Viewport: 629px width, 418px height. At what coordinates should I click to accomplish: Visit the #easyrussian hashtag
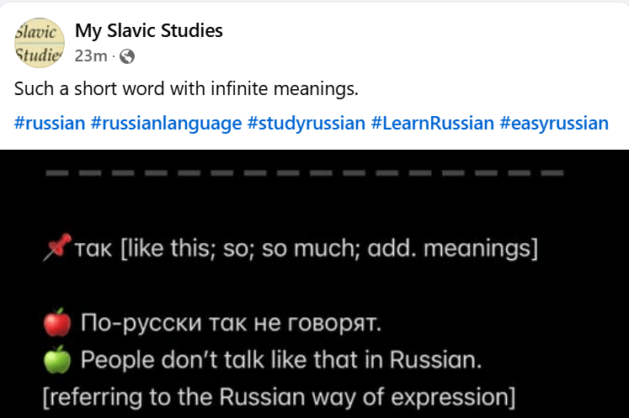click(553, 123)
